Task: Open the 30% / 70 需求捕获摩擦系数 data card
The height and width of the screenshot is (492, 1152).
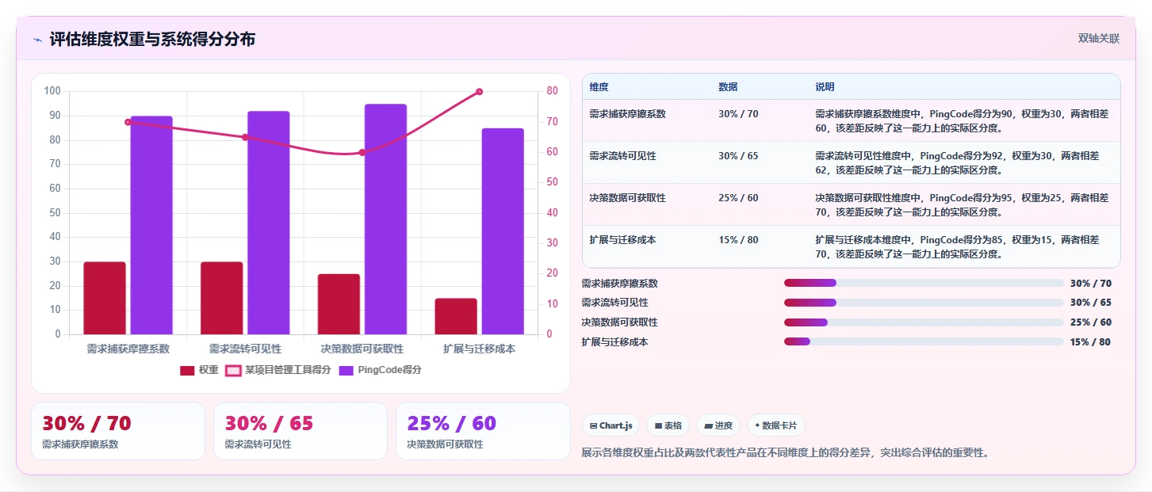Action: coord(118,431)
